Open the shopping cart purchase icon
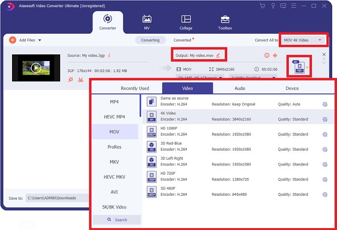 tap(262, 6)
